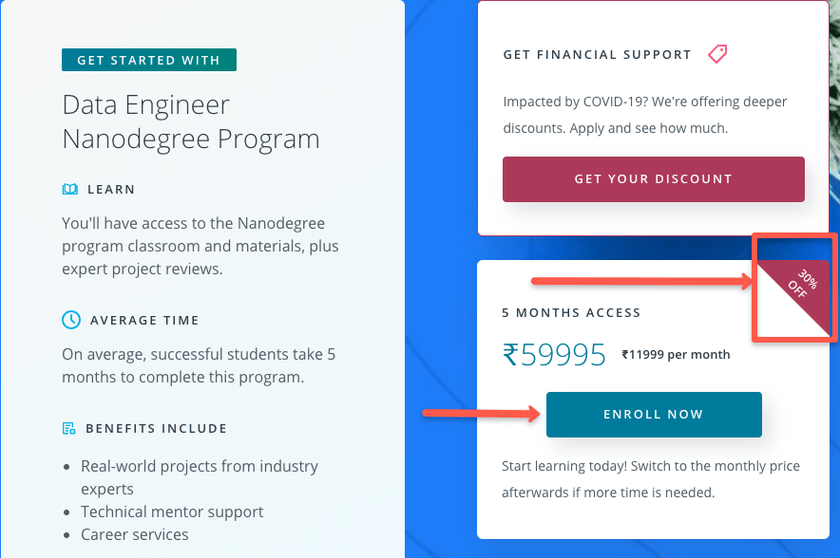
Task: Click the pink price tag icon
Action: click(x=717, y=54)
